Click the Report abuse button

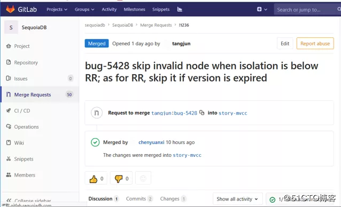[315, 43]
